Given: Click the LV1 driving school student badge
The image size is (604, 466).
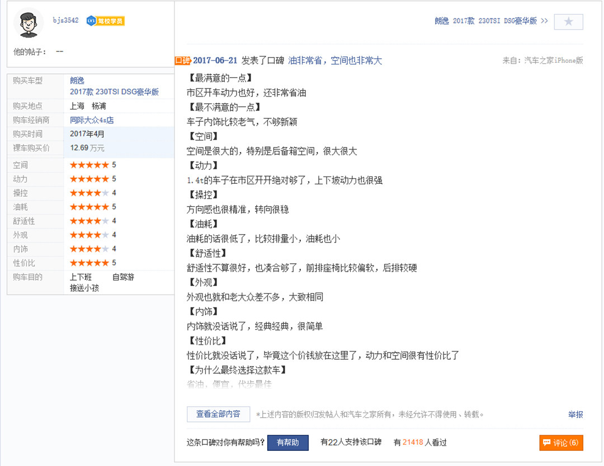Looking at the screenshot, I should point(105,21).
